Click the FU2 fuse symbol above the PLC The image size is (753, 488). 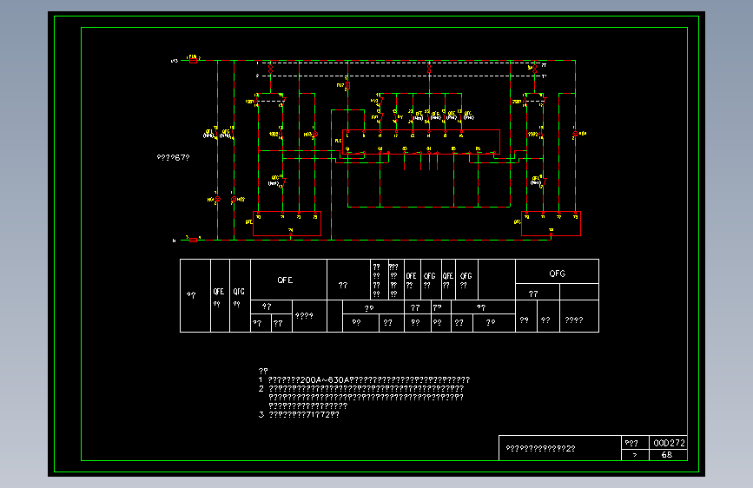coord(347,85)
